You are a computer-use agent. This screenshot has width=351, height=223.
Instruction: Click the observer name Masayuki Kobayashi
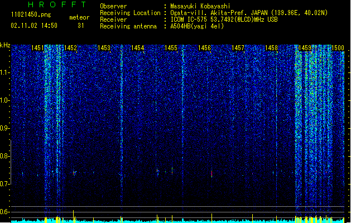(x=200, y=6)
